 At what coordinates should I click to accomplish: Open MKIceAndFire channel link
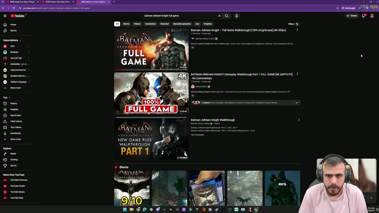point(201,87)
